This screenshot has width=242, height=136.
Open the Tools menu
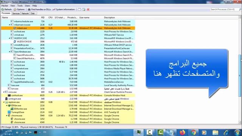(x=20, y=6)
